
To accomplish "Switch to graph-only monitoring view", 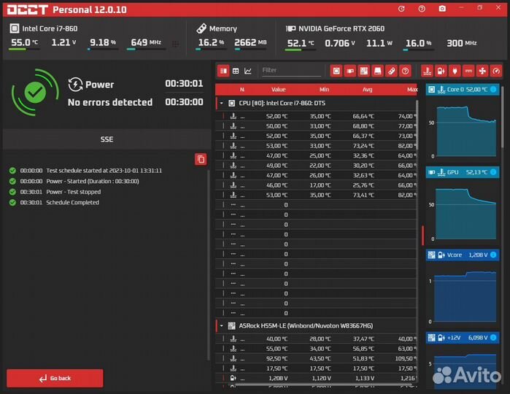I will (x=248, y=71).
